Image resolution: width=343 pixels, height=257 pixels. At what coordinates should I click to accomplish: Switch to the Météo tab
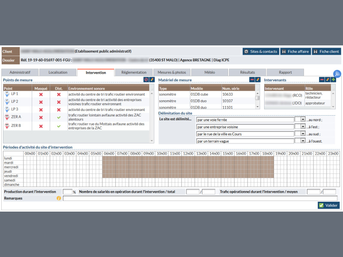pos(210,72)
